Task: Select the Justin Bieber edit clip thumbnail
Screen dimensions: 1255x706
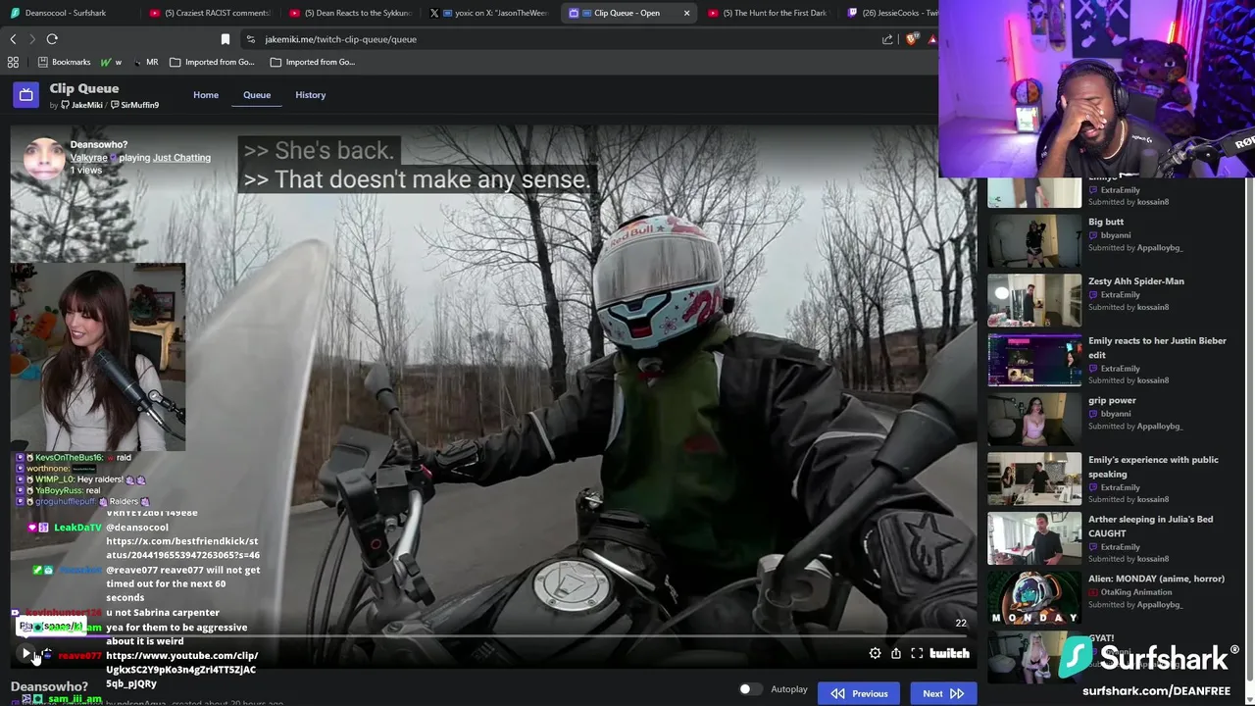Action: coord(1034,360)
